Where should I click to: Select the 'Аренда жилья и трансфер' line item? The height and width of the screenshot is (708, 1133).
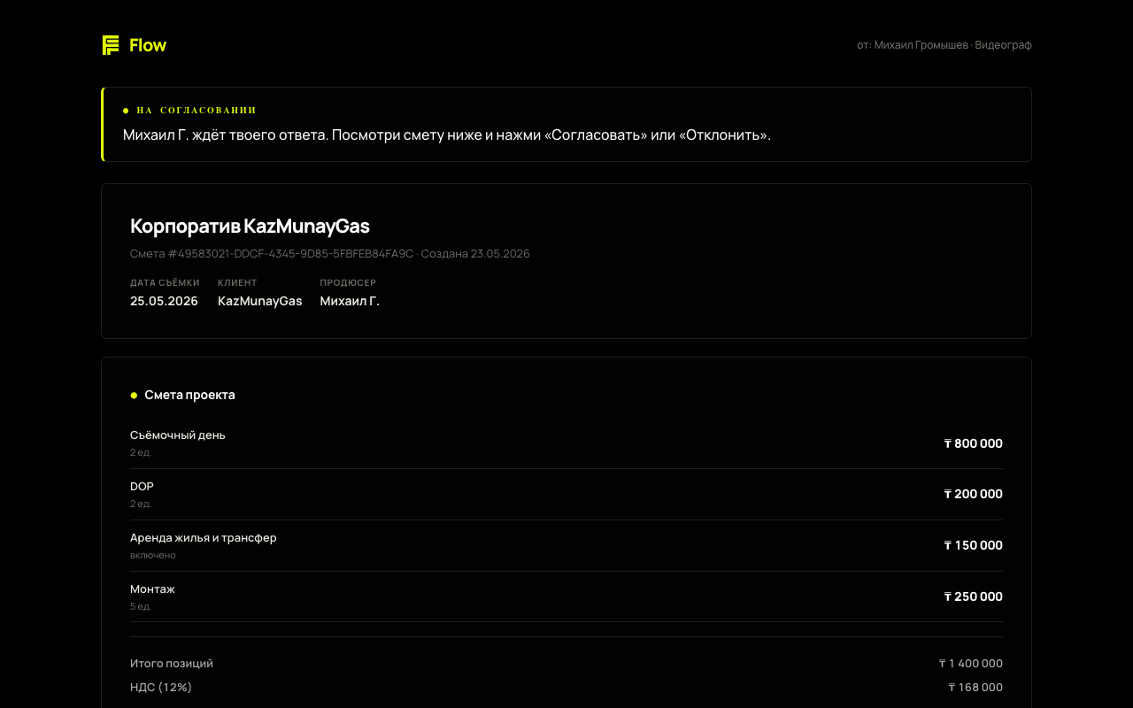204,538
